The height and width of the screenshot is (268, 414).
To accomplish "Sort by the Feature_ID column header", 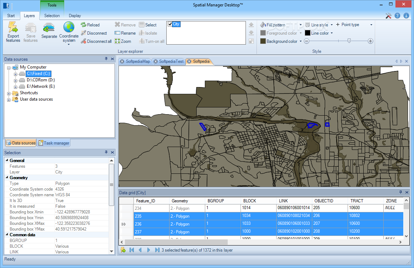I will click(151, 201).
